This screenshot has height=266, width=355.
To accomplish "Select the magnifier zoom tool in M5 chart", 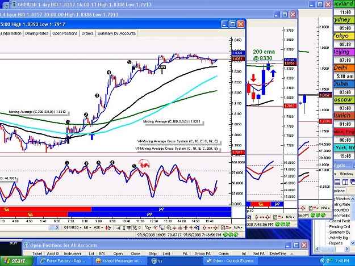I will pos(169,228).
